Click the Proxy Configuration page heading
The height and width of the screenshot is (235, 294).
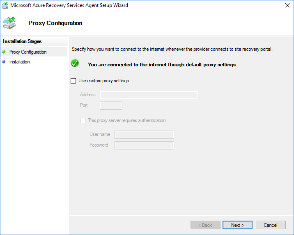(55, 23)
